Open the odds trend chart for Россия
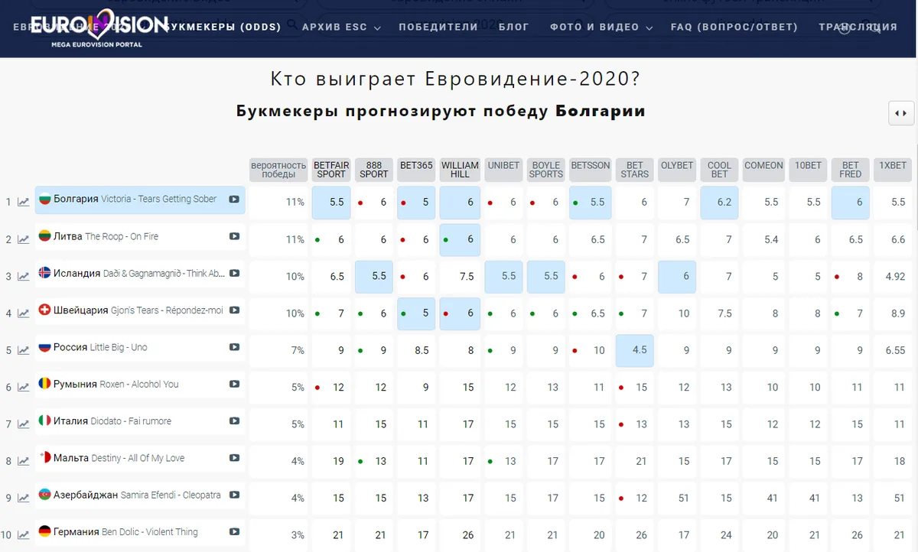This screenshot has width=918, height=552. pos(24,350)
